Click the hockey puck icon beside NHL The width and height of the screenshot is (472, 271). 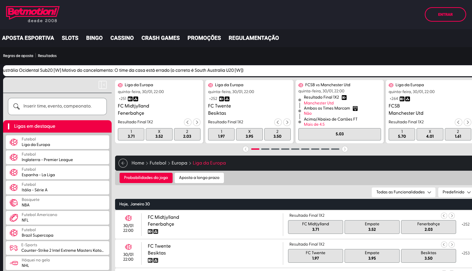(x=14, y=263)
